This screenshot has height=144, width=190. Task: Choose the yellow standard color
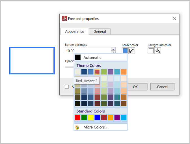[91, 117]
